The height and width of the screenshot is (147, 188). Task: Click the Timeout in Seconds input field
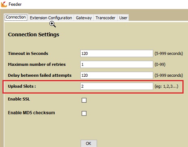pyautogui.click(x=117, y=53)
